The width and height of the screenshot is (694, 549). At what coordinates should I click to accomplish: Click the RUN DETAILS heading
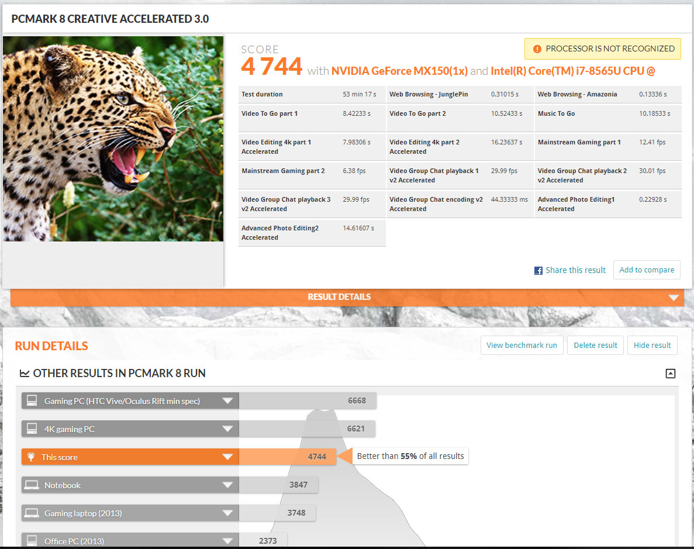pos(51,346)
